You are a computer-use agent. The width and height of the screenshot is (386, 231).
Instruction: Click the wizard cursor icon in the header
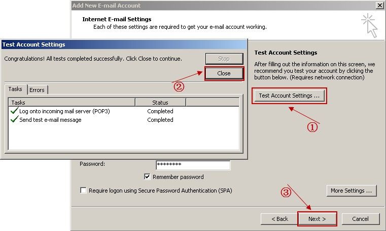[370, 25]
